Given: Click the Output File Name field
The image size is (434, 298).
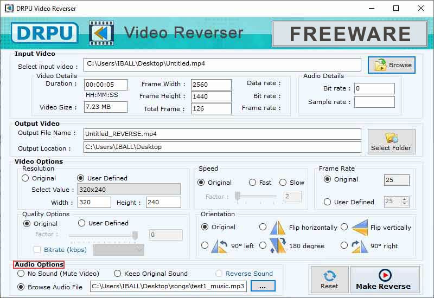Looking at the screenshot, I should [222, 134].
